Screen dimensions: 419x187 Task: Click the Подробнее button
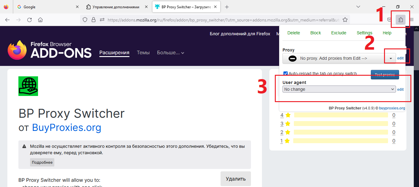(x=42, y=162)
